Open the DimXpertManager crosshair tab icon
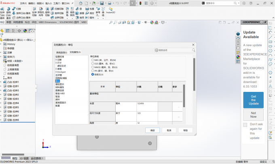The width and height of the screenshot is (275, 164). 19,31
